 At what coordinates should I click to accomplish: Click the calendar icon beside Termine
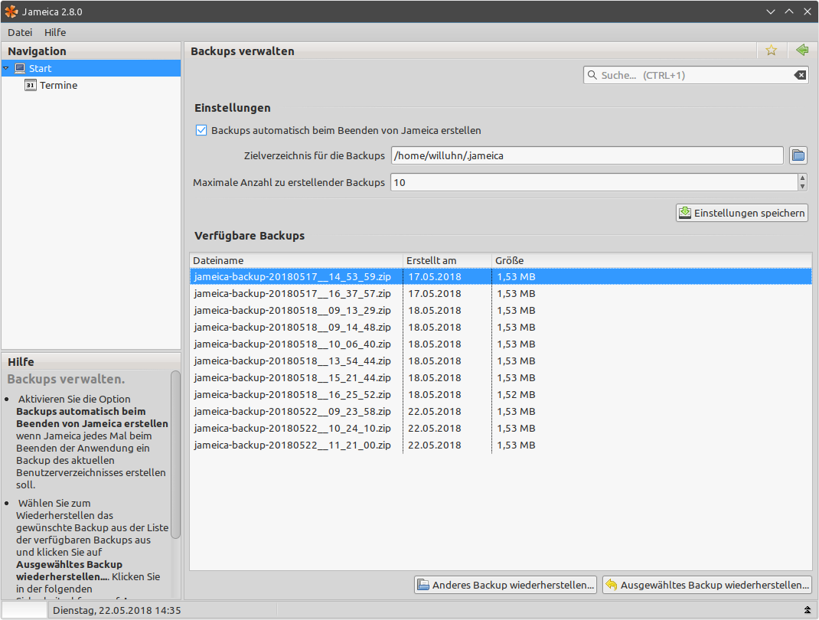click(x=31, y=85)
